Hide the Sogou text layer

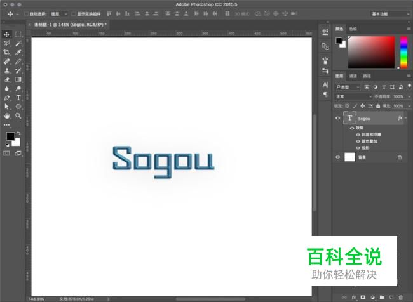pos(337,118)
